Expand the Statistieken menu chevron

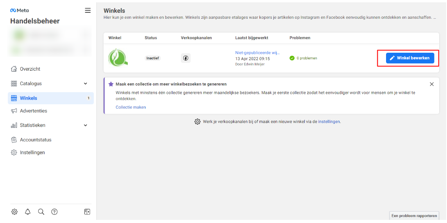tap(86, 125)
